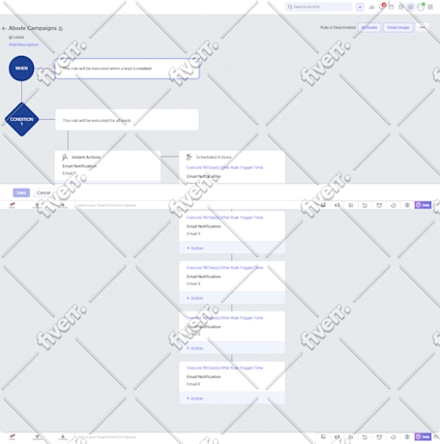Click alarm clock icon in bar beneath Email 6 card
This screenshot has height=444, width=440.
click(x=379, y=437)
